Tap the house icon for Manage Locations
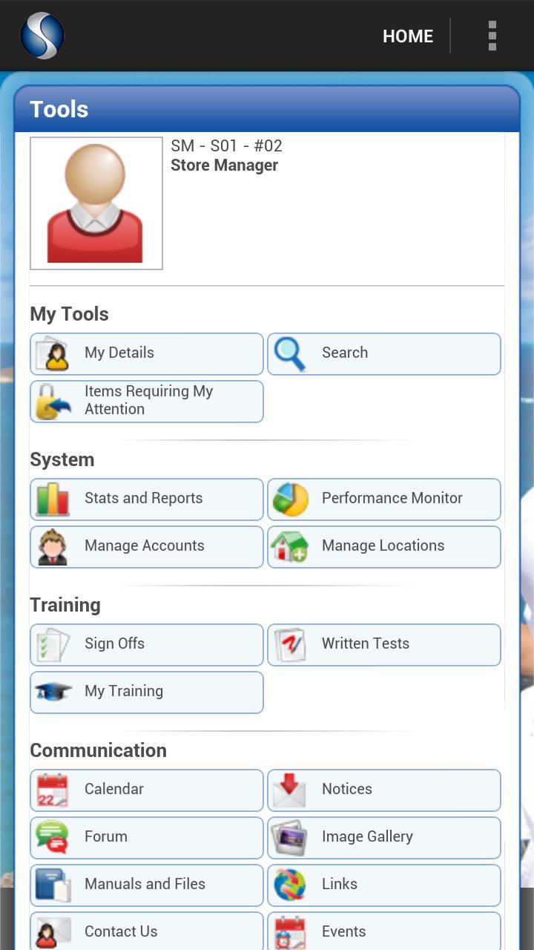This screenshot has height=950, width=534. coord(290,547)
